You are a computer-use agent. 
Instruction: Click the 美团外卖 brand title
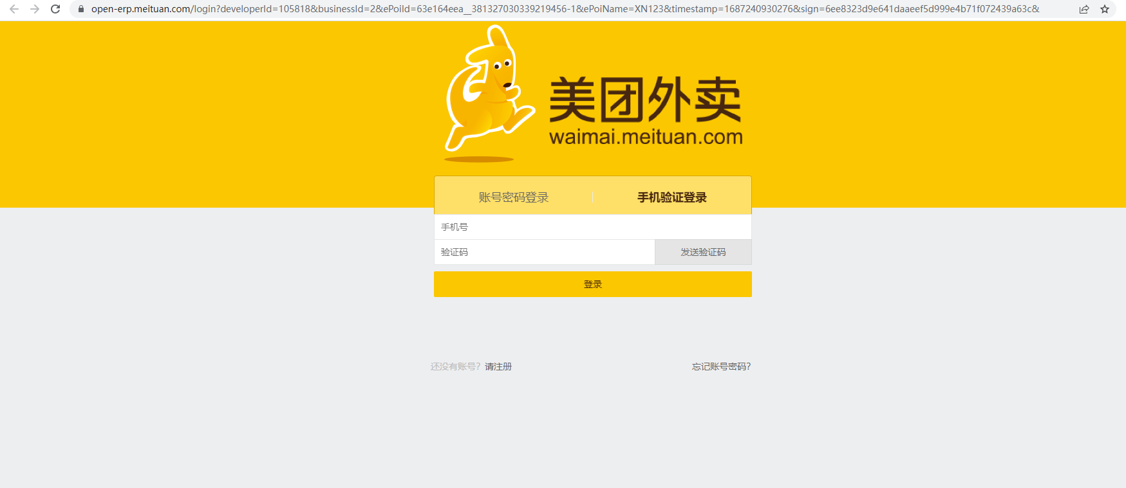(x=645, y=100)
